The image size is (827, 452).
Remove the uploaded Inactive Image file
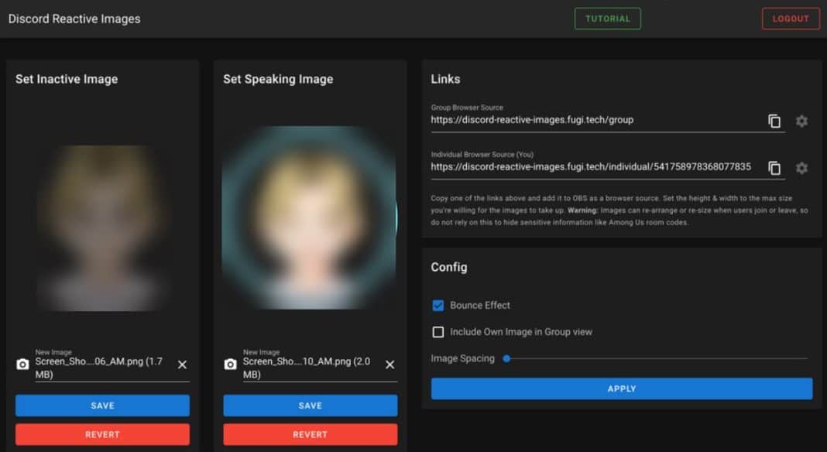pos(184,365)
